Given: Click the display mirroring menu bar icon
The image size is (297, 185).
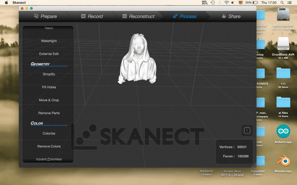Looking at the screenshot, I should click(x=241, y=3).
